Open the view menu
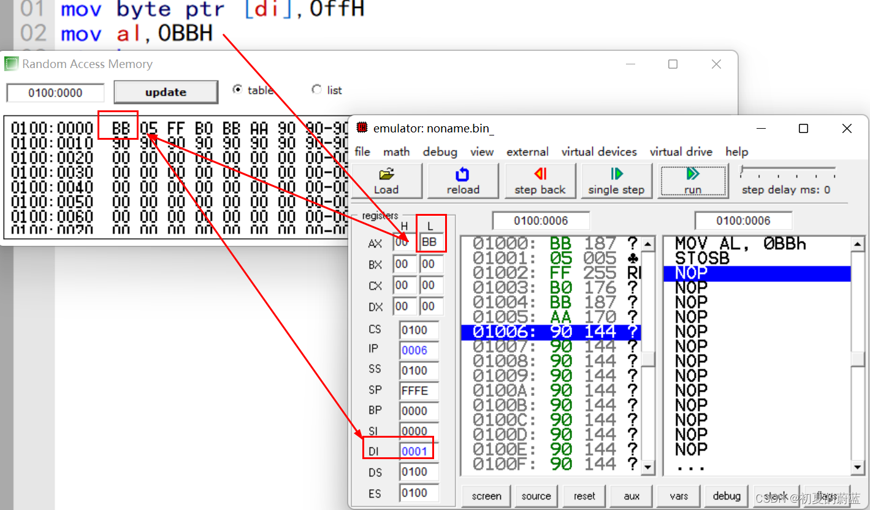 point(482,151)
